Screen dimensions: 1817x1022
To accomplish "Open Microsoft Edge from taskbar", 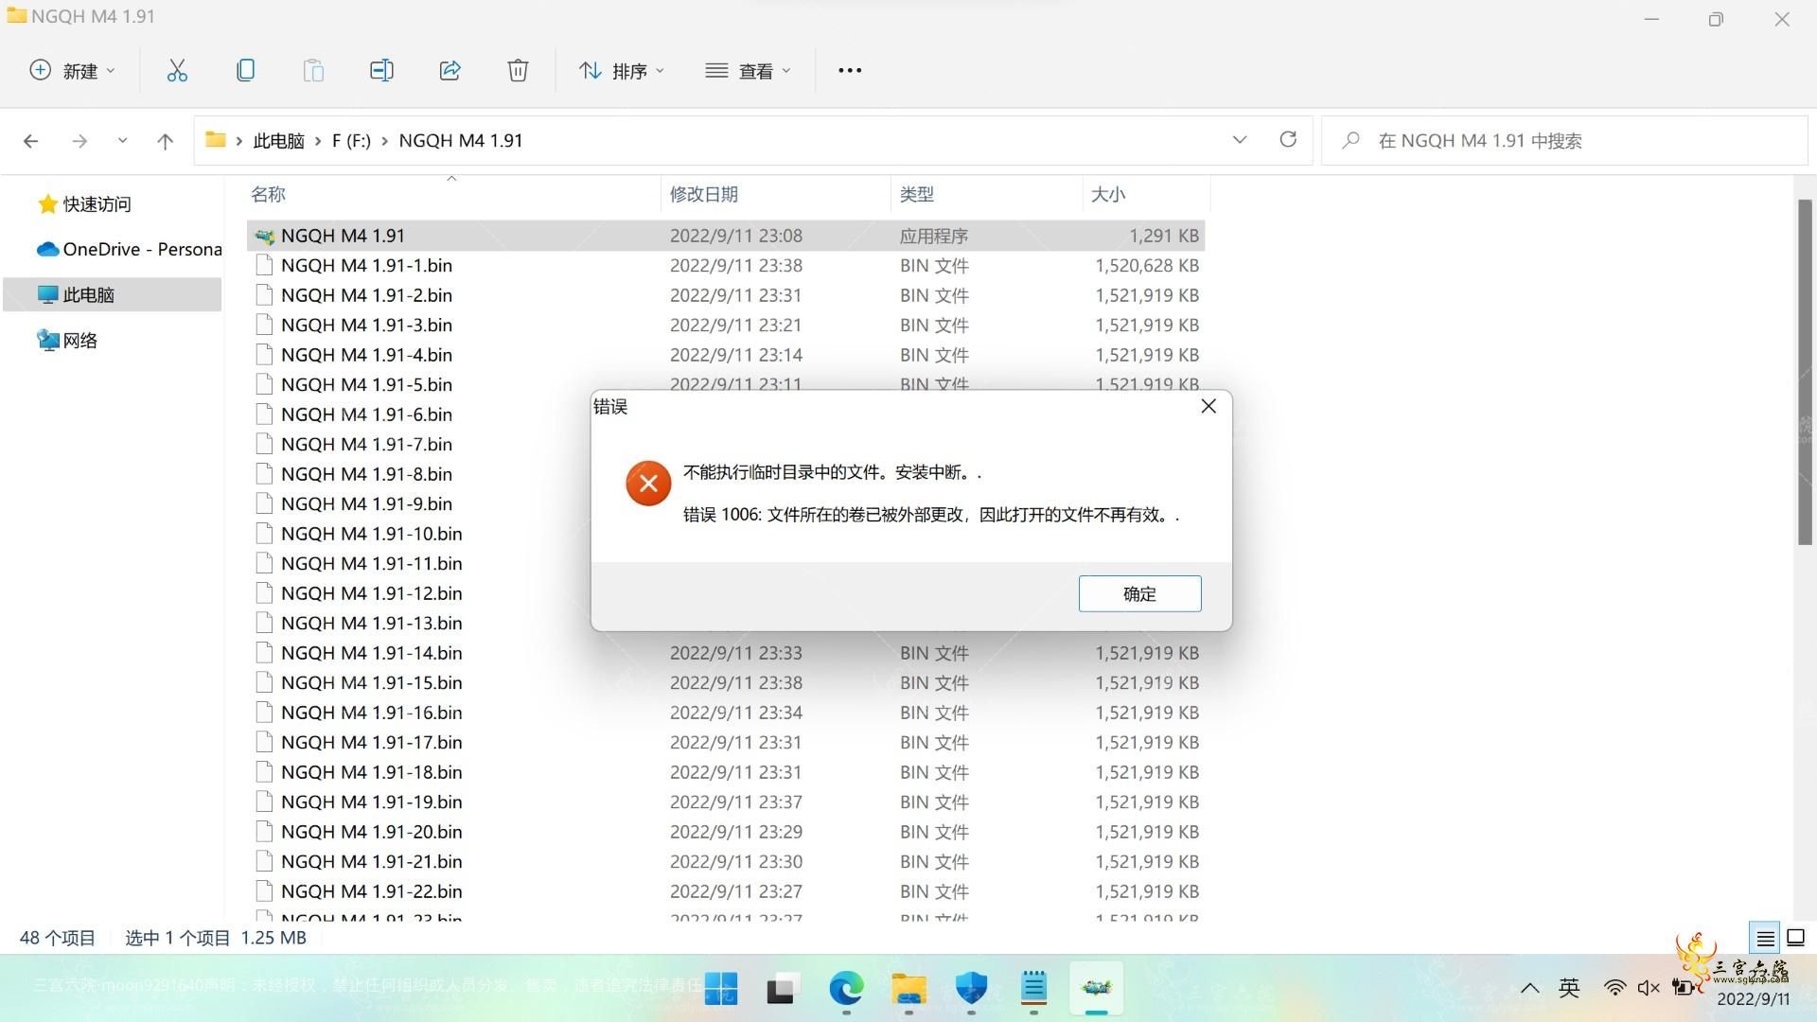I will click(846, 989).
